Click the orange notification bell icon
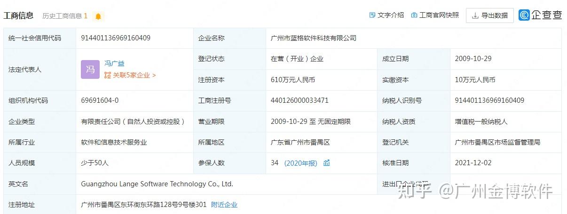Image resolution: width=567 pixels, height=214 pixels. click(98, 16)
